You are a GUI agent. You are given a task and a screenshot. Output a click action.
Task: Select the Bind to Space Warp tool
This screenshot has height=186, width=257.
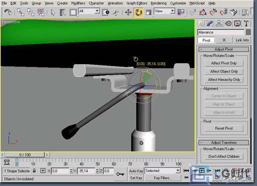click(41, 12)
